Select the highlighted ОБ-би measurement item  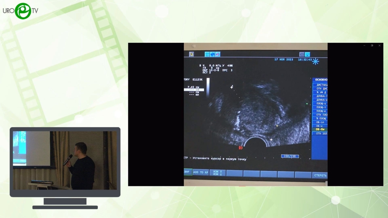tap(320, 129)
